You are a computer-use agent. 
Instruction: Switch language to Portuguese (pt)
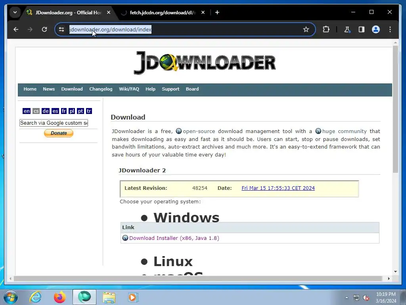coord(80,111)
